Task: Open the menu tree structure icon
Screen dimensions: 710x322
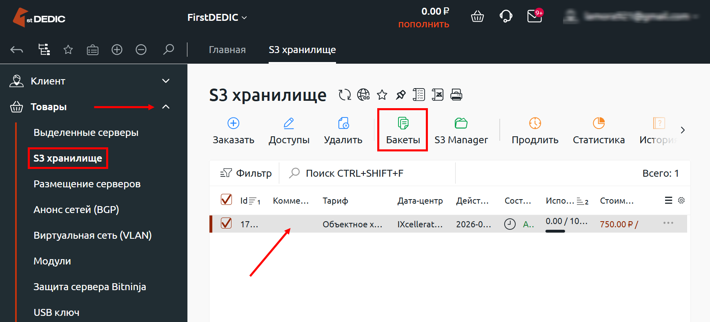Action: 44,50
